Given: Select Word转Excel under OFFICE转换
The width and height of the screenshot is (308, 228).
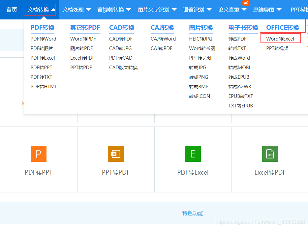Looking at the screenshot, I should point(280,39).
